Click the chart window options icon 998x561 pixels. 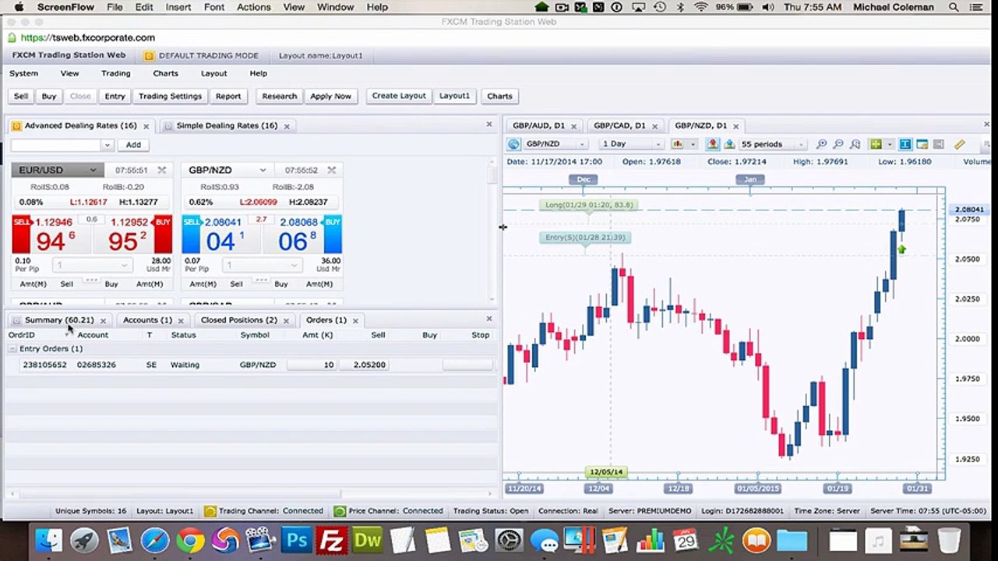pyautogui.click(x=922, y=144)
